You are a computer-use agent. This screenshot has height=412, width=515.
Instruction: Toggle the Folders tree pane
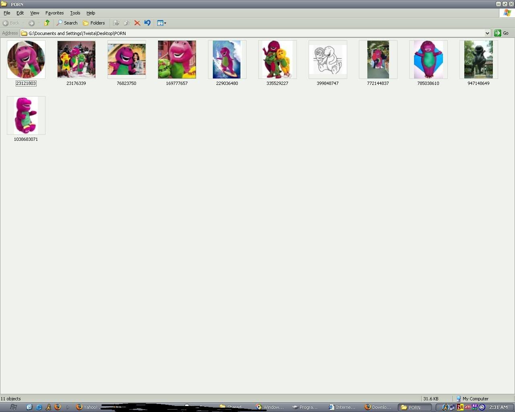click(x=94, y=23)
